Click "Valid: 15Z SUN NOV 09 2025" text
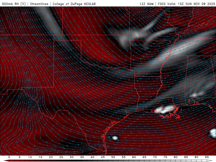216x162 pixels. [191, 4]
